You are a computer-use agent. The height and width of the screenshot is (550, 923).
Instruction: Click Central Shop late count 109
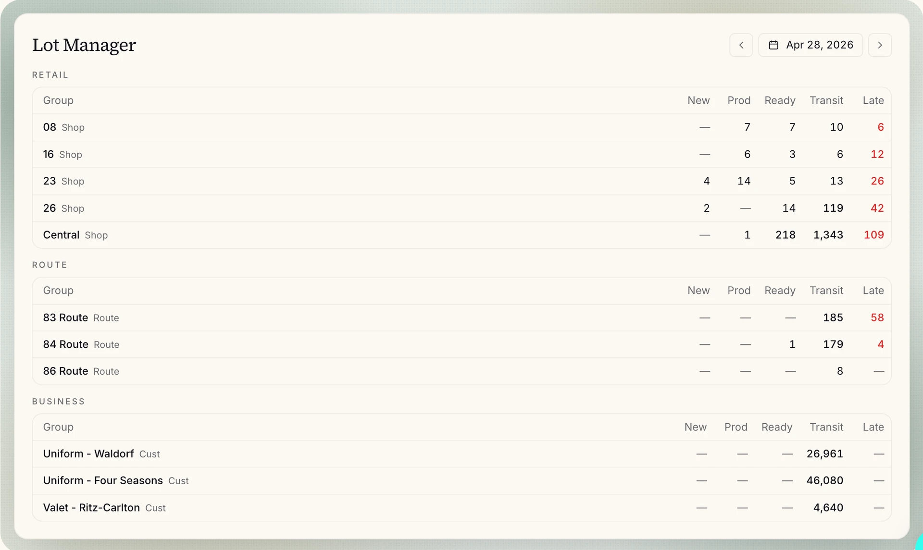click(x=873, y=235)
